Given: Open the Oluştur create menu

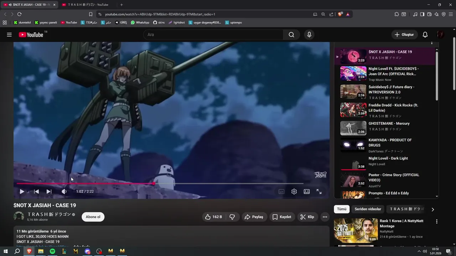Looking at the screenshot, I should coord(404,34).
